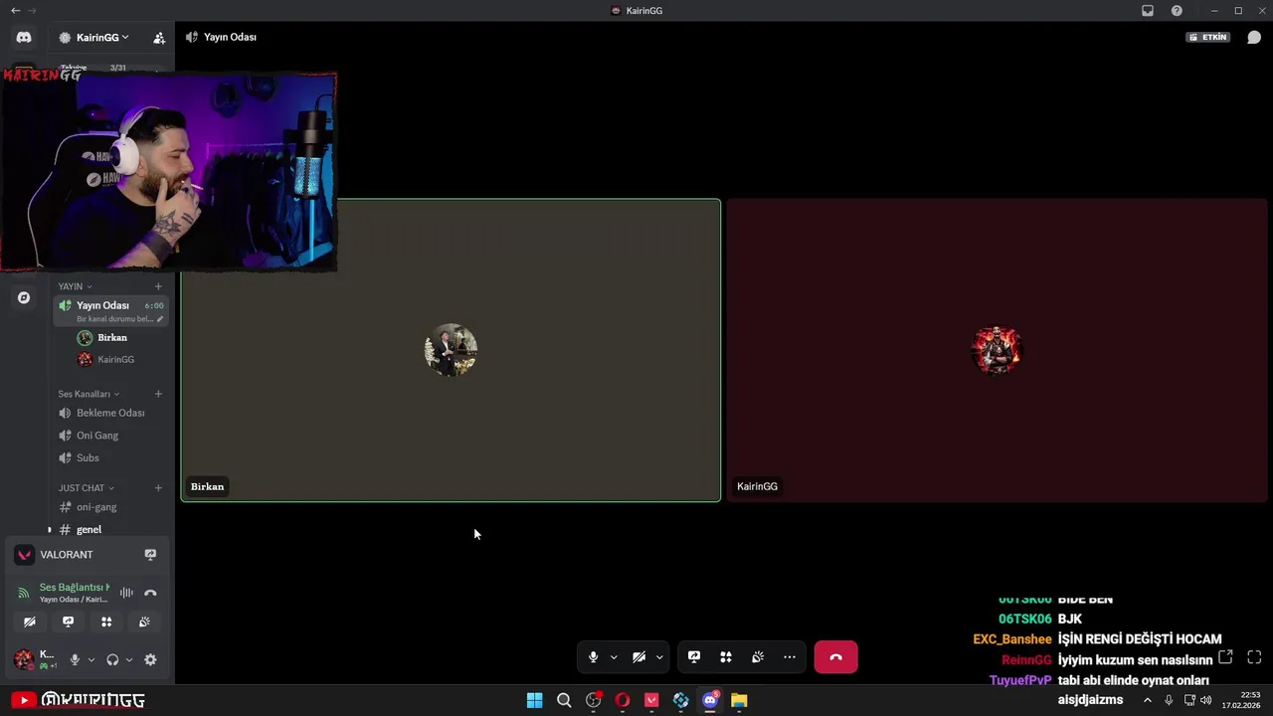Image resolution: width=1273 pixels, height=716 pixels.
Task: Open microphone options arrow in call bar
Action: click(x=614, y=657)
